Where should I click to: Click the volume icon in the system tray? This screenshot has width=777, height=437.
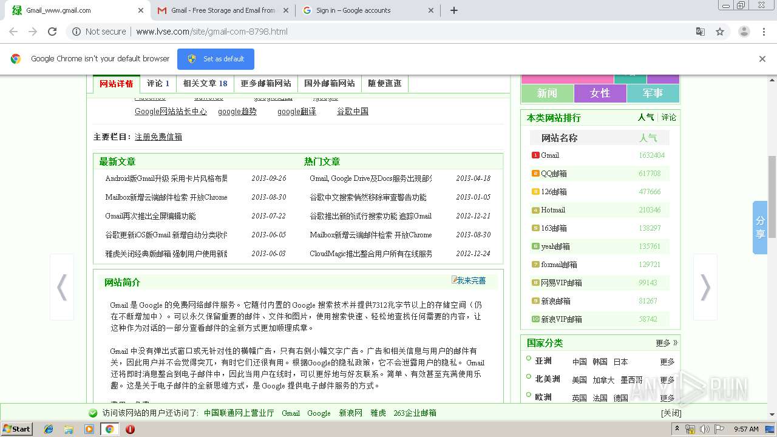704,429
